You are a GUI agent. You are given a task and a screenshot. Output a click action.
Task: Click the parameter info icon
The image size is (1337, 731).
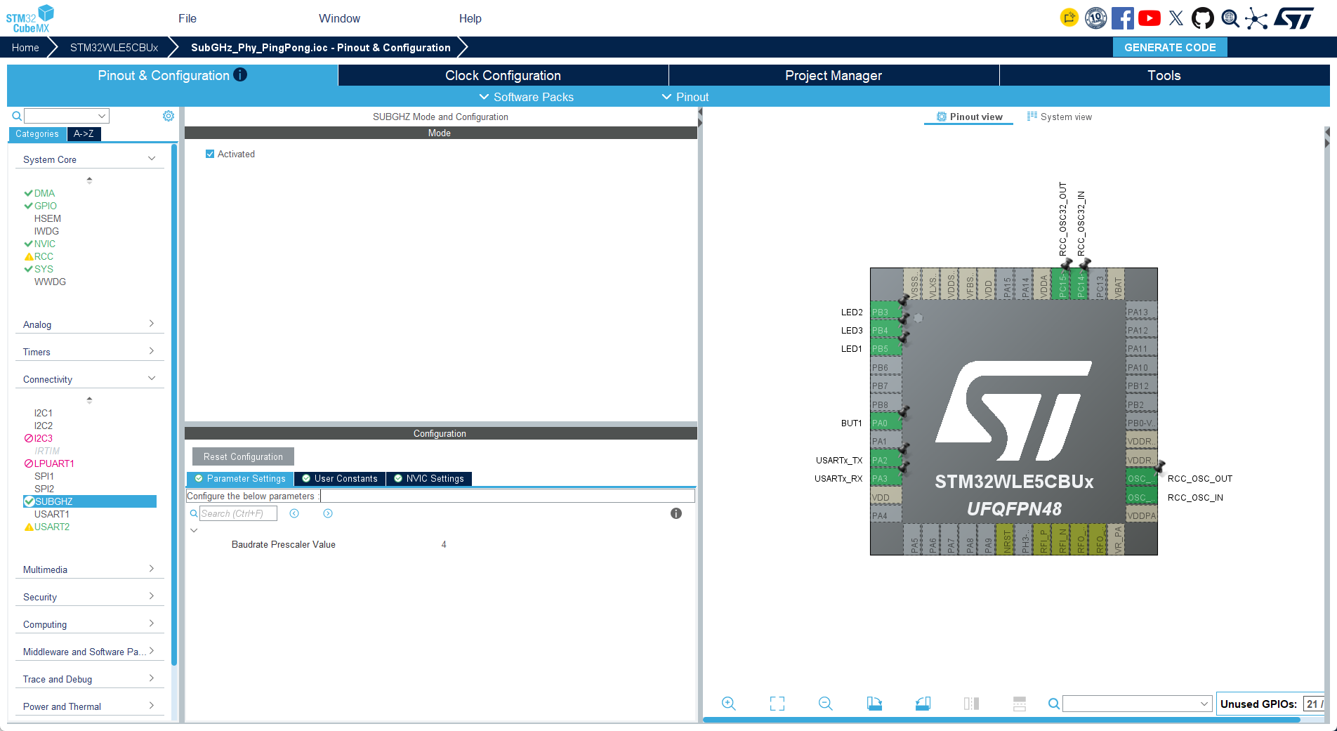[676, 513]
